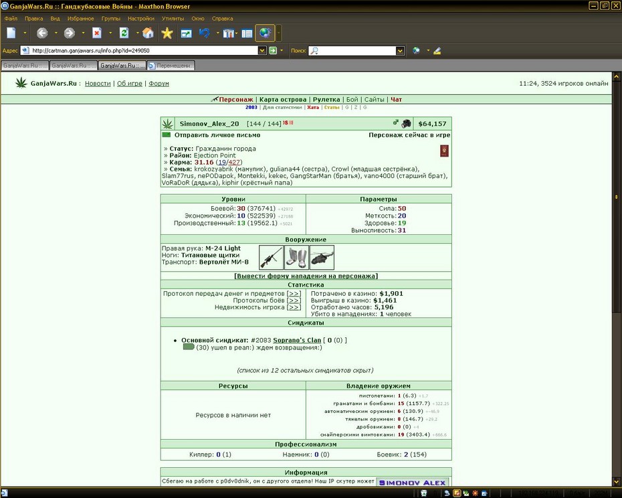Click the undo blue arrow toolbar icon

tap(205, 33)
